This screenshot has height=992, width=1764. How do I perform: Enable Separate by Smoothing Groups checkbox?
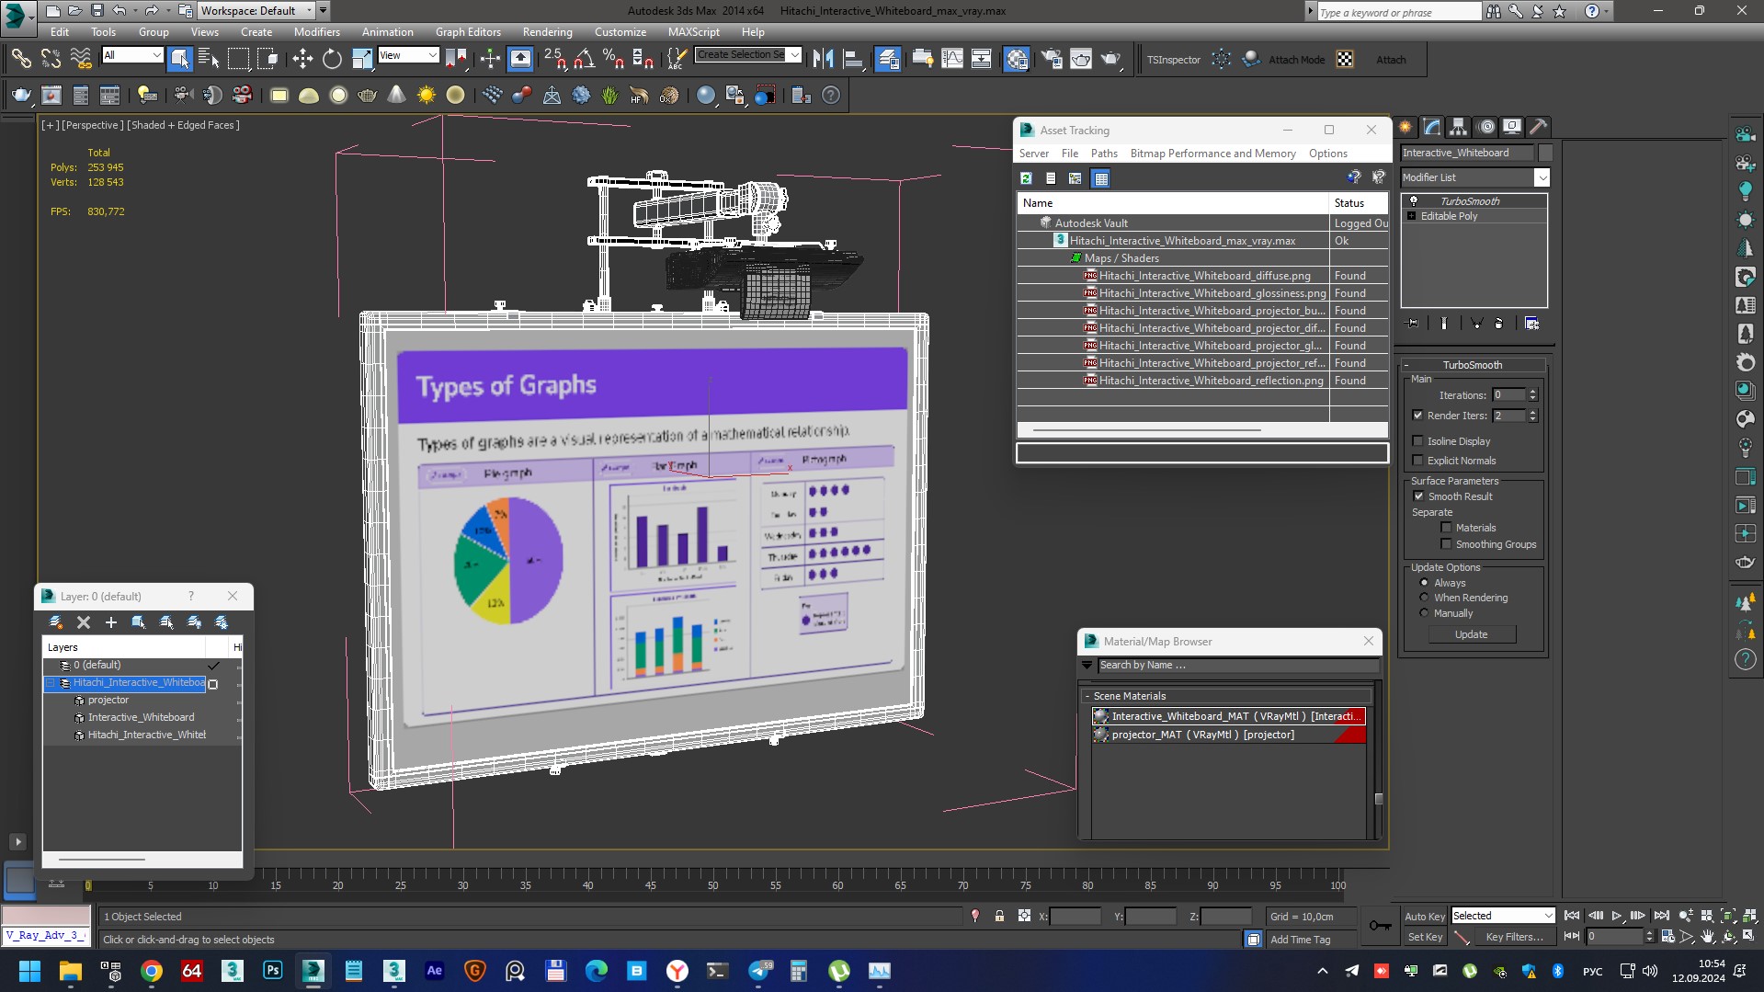[x=1446, y=544]
